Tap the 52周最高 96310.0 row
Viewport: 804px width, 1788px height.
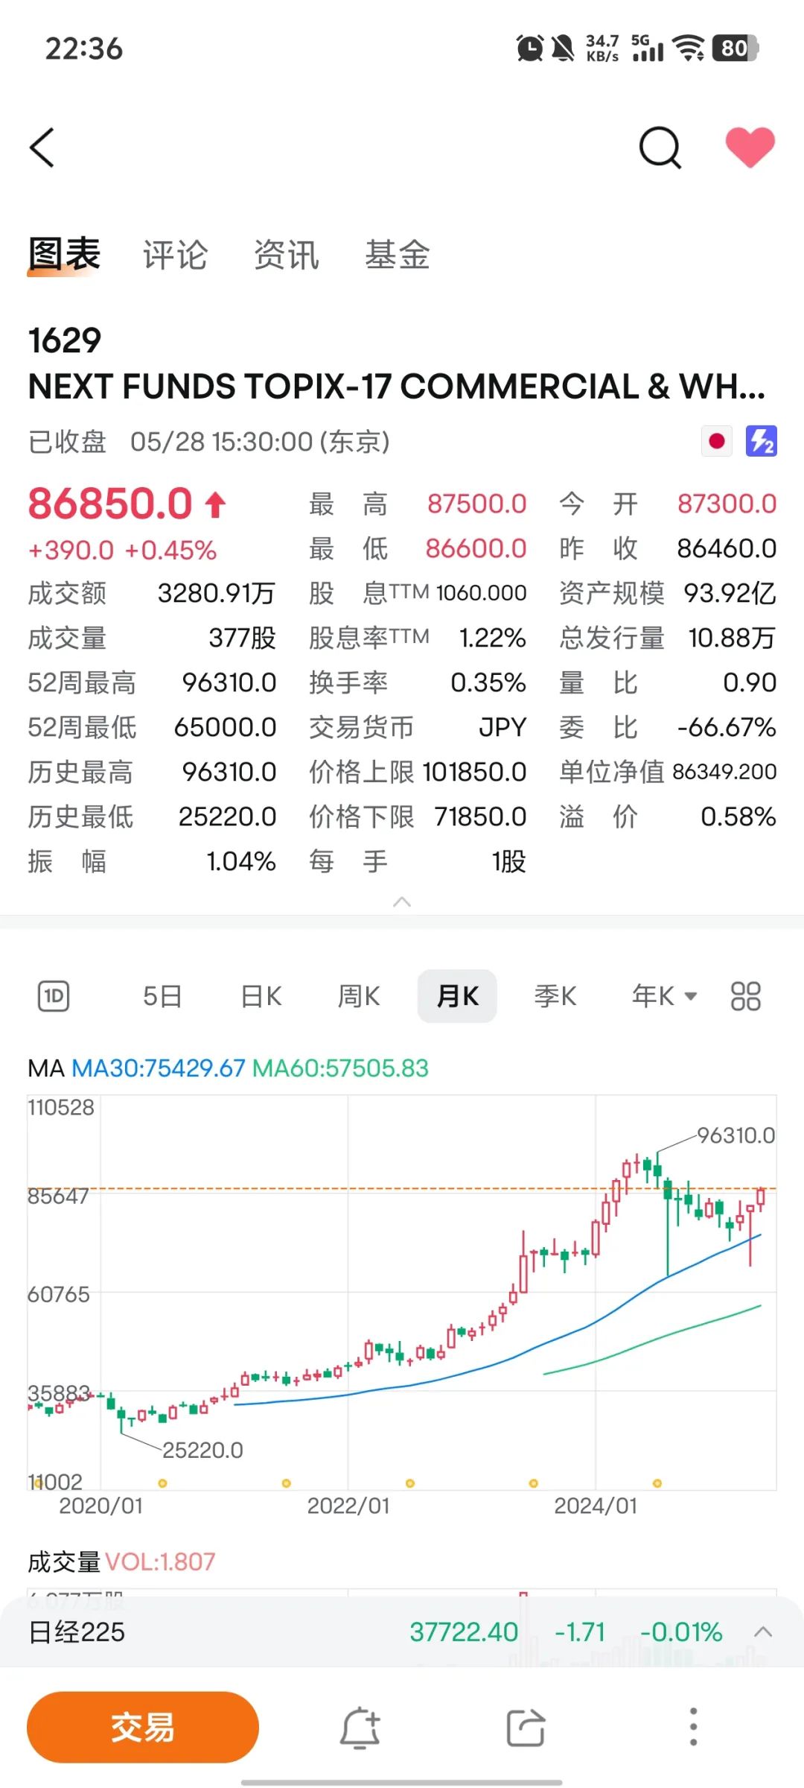tap(152, 682)
